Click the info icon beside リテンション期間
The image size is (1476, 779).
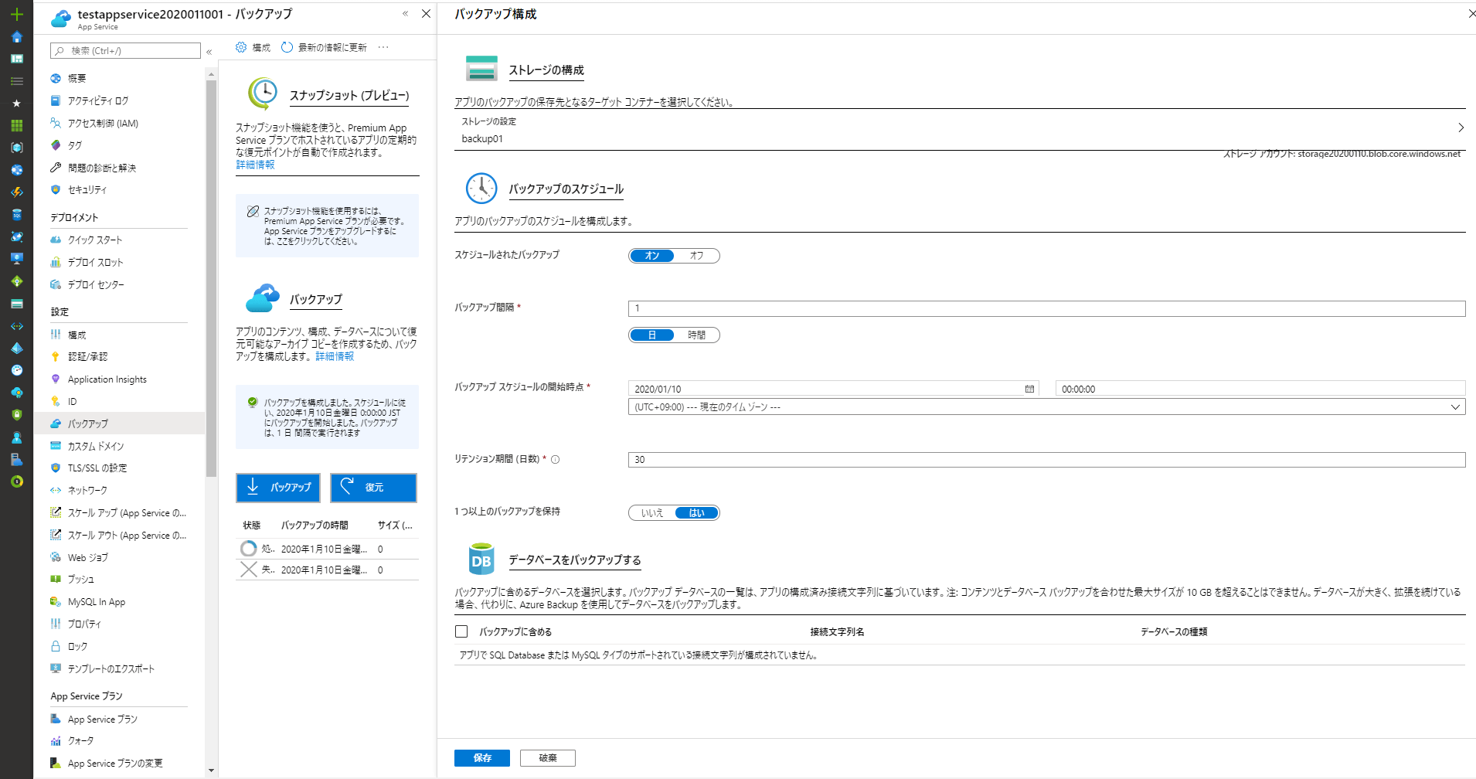click(x=555, y=459)
